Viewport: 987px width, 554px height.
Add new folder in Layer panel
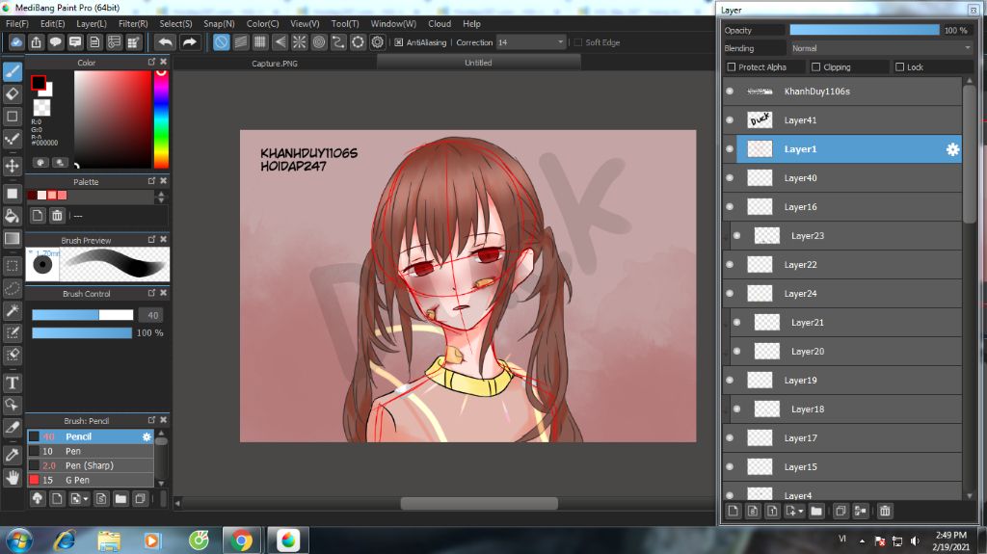(816, 511)
